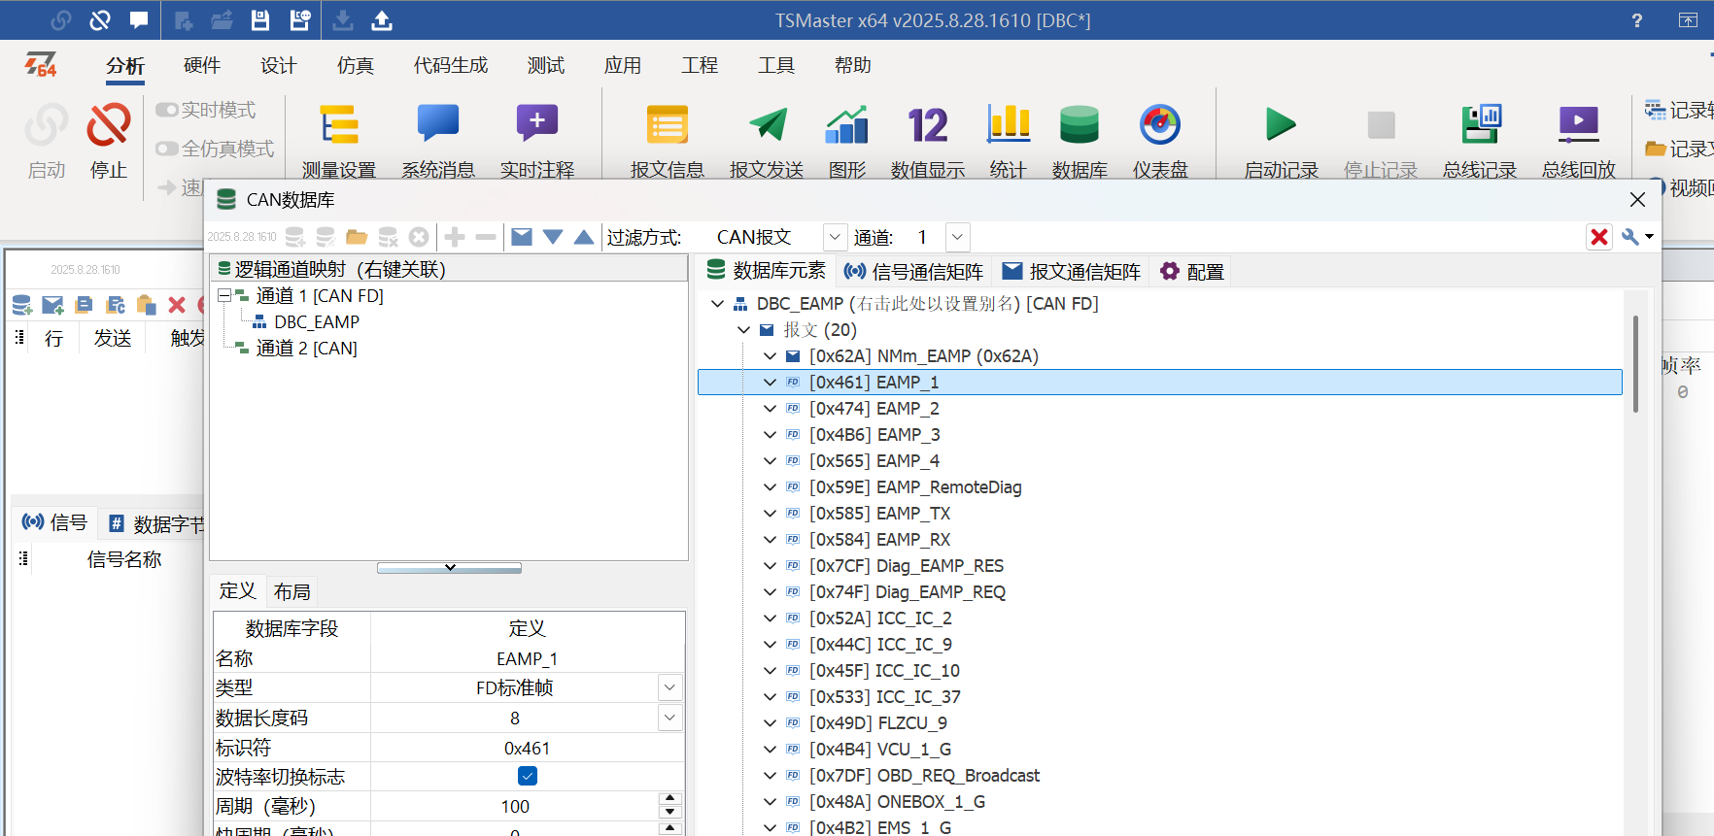Open the 类型 FD标准帧 dropdown
Viewport: 1714px width, 836px height.
pyautogui.click(x=669, y=687)
